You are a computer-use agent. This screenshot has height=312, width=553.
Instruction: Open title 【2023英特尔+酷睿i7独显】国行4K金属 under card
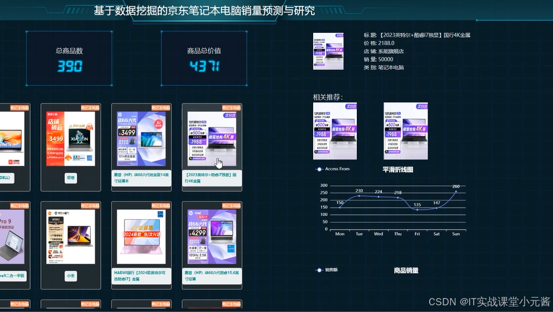(212, 178)
